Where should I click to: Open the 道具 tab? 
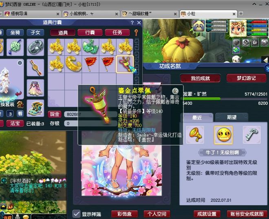pos(63,33)
